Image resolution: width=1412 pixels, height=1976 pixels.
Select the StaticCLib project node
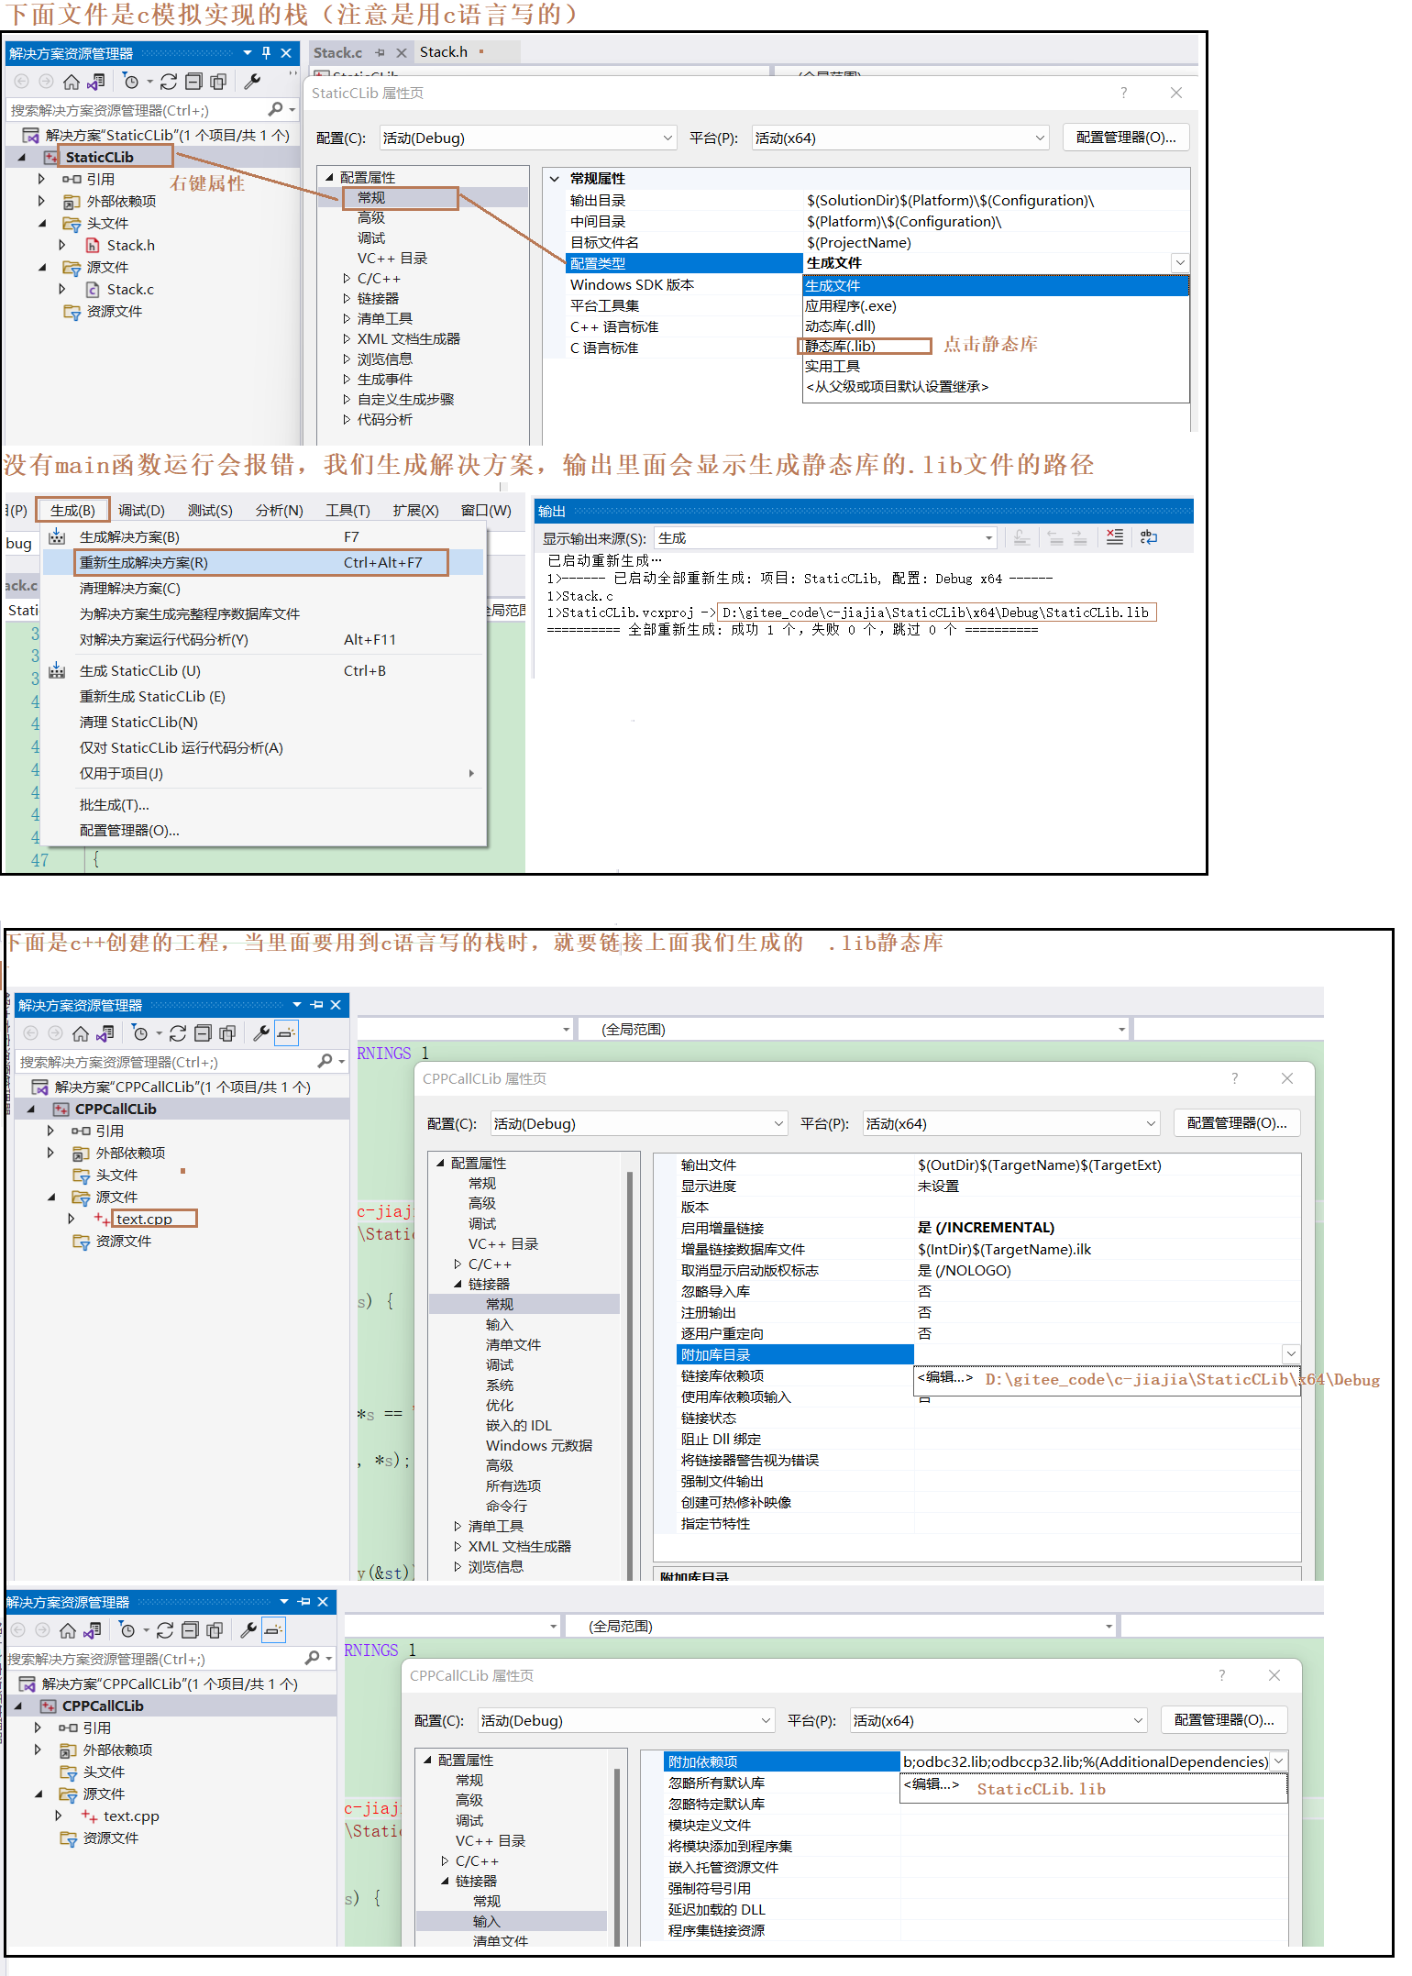[99, 157]
